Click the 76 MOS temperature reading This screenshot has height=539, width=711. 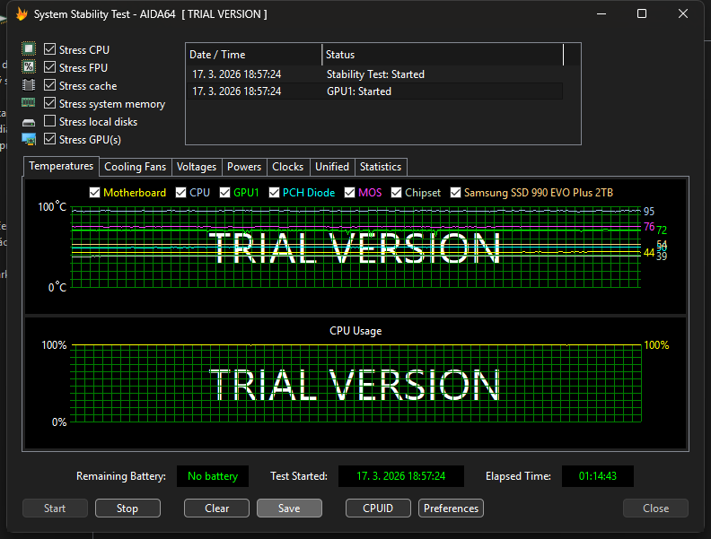pos(649,227)
